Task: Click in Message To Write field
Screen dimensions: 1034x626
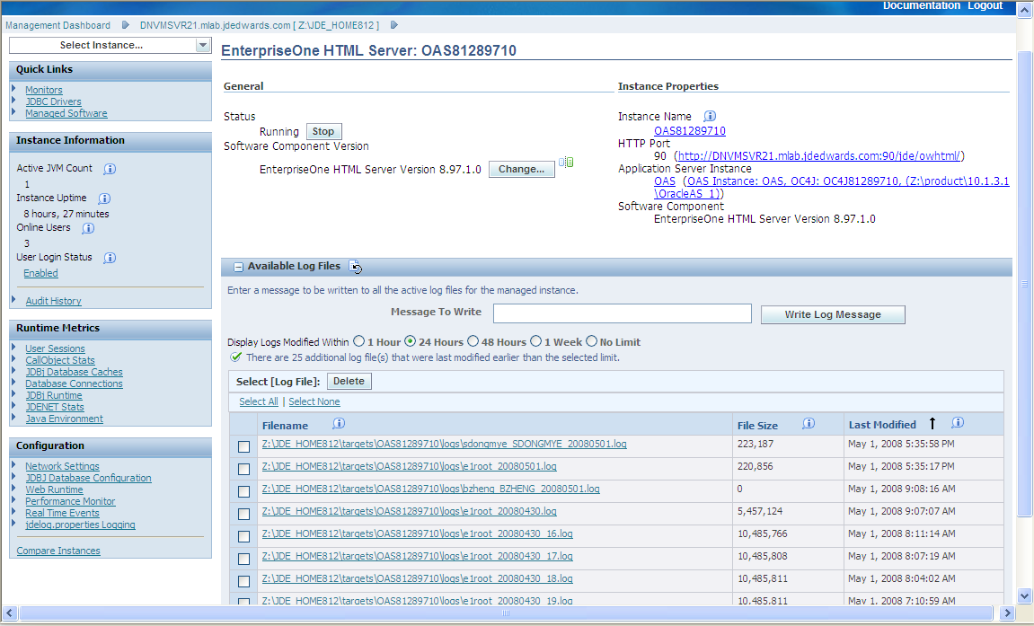Action: click(622, 313)
